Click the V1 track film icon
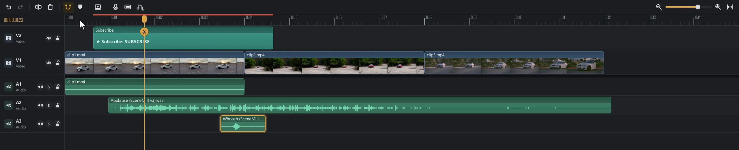This screenshot has height=150, width=739. point(8,63)
